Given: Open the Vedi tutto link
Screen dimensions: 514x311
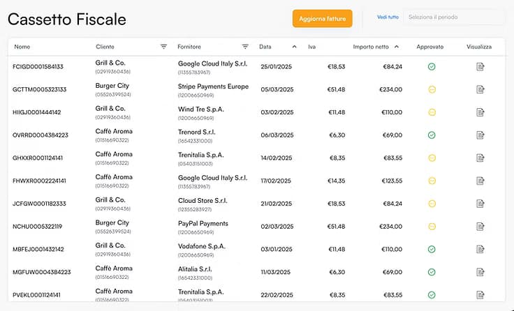Looking at the screenshot, I should [x=388, y=17].
